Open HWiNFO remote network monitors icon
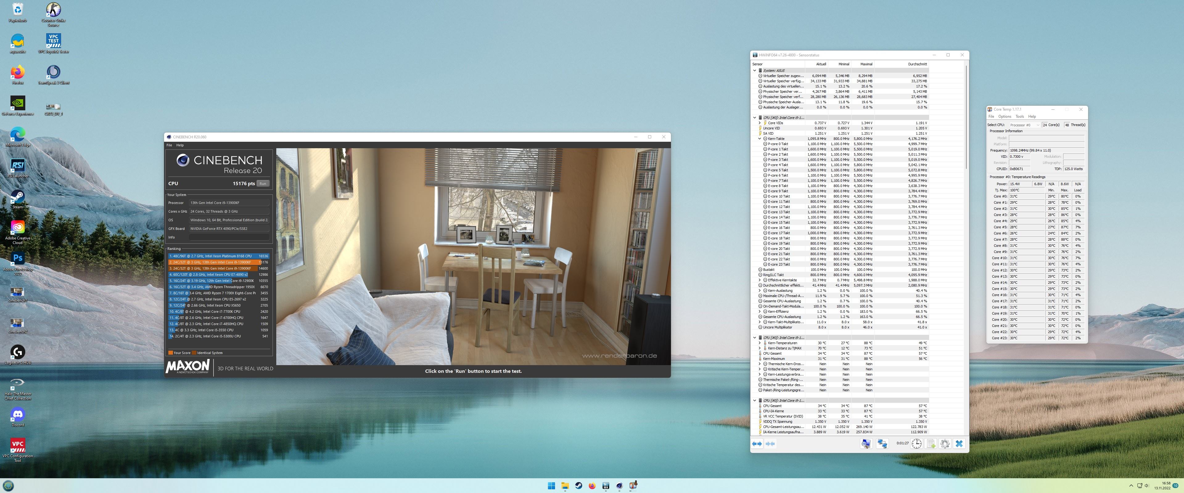The height and width of the screenshot is (493, 1184). point(882,443)
